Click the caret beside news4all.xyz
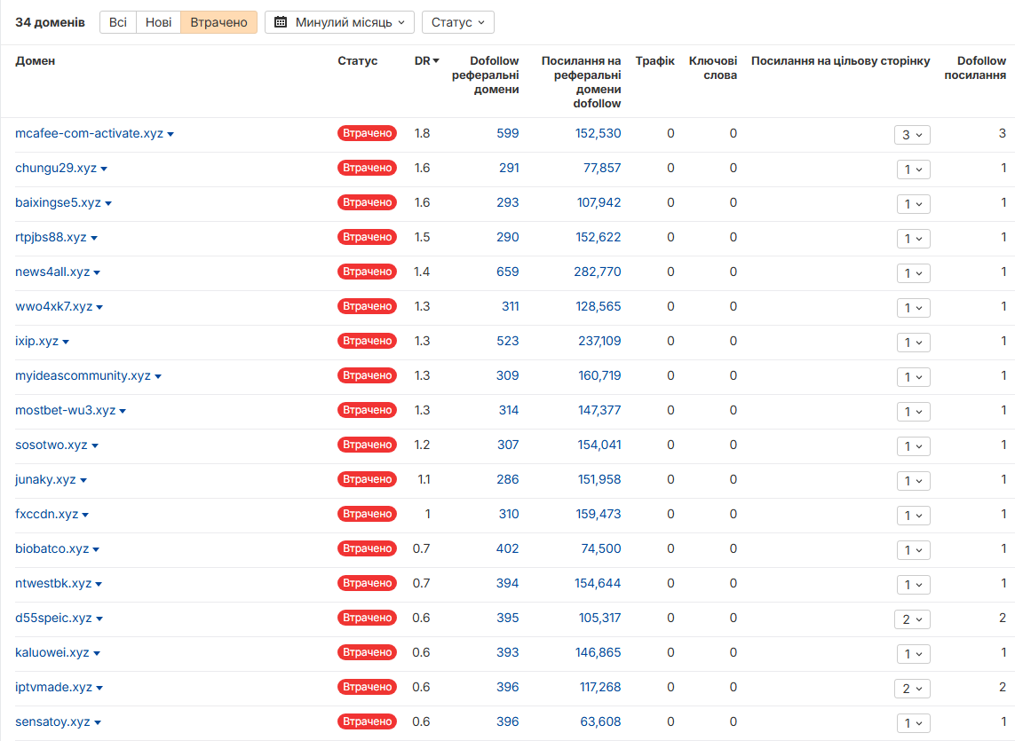 (x=97, y=273)
